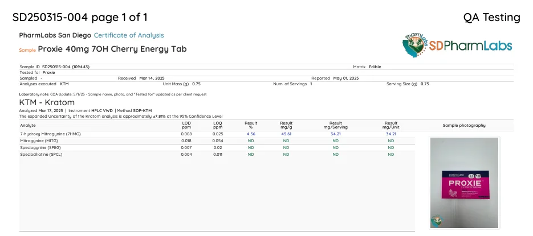Click the Result % column header
Viewport: 533px width, 236px height.
[x=251, y=125]
